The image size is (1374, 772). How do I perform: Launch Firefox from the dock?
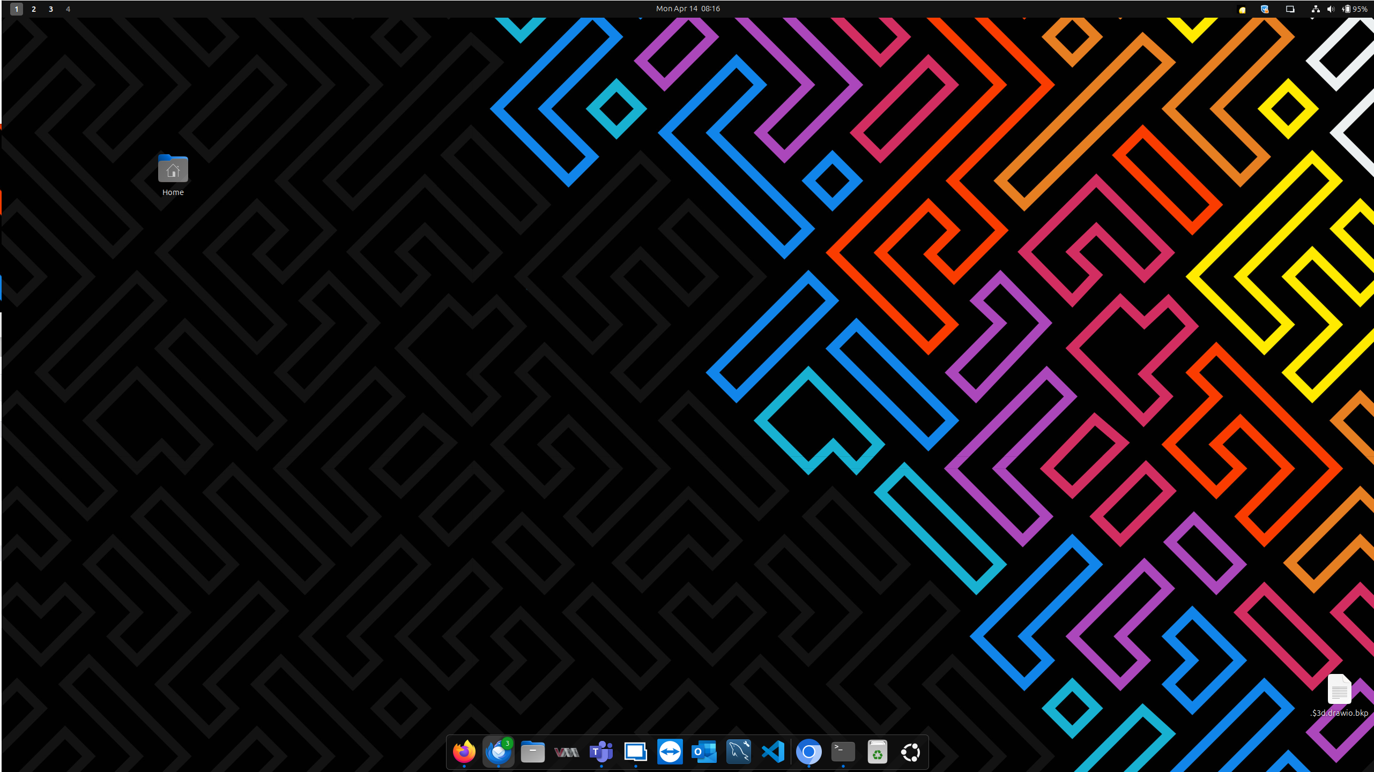pos(464,752)
